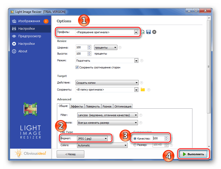Open About in sidebar
221x169 pixels.
(30, 51)
